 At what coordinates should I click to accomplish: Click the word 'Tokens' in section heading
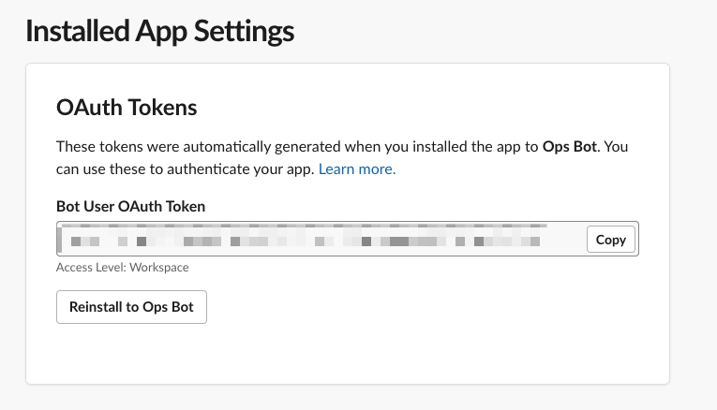[x=162, y=108]
